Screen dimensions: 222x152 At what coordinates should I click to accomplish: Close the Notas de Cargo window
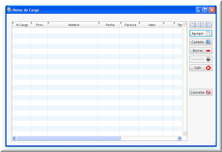pos(212,10)
